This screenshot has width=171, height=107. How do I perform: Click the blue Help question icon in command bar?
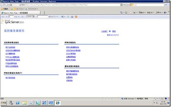click(165, 13)
